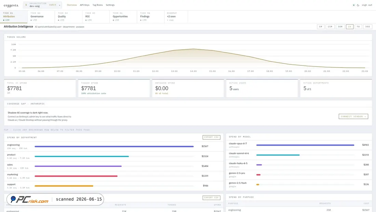Click the D organization avatar badge

[x=26, y=5]
